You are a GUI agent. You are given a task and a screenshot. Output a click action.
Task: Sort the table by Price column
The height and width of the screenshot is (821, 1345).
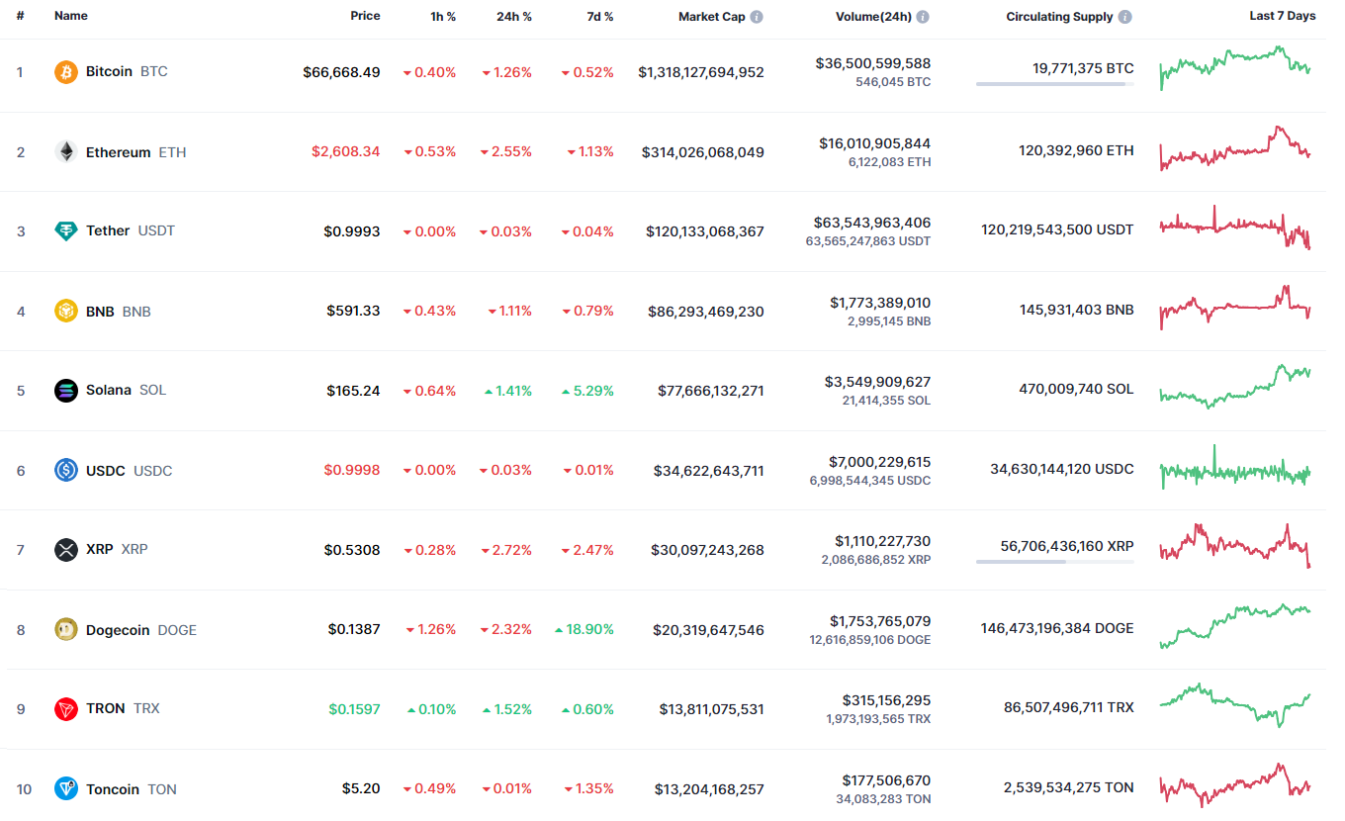365,17
